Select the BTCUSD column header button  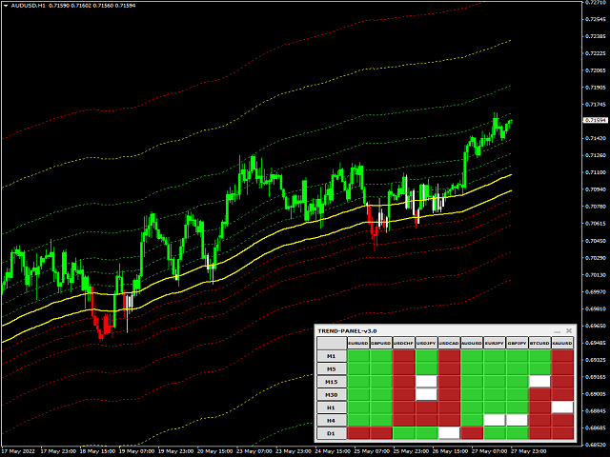tap(540, 343)
